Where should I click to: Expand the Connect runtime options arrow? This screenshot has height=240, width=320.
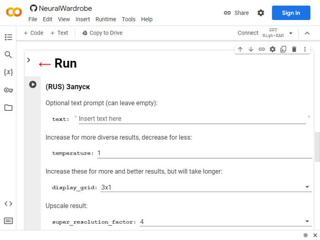[x=291, y=33]
